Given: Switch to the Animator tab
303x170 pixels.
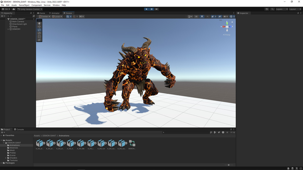Looking at the screenshot, I should pos(55,13).
